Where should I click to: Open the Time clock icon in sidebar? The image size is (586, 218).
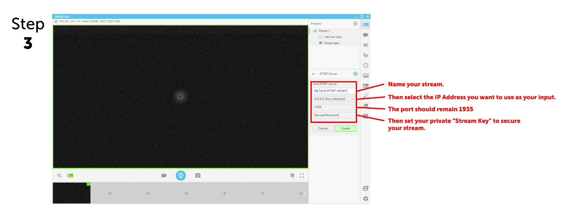[x=365, y=65]
